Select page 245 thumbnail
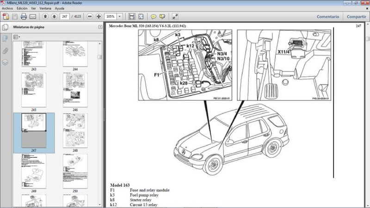The height and width of the screenshot is (208, 370). [x=34, y=90]
